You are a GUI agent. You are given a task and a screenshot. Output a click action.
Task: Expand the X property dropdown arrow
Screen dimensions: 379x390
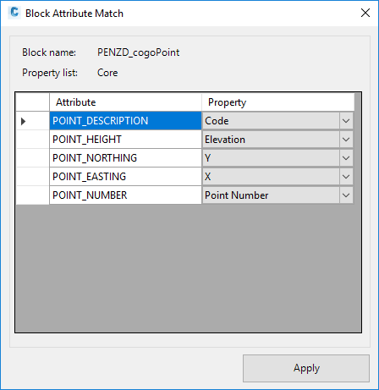pyautogui.click(x=346, y=177)
